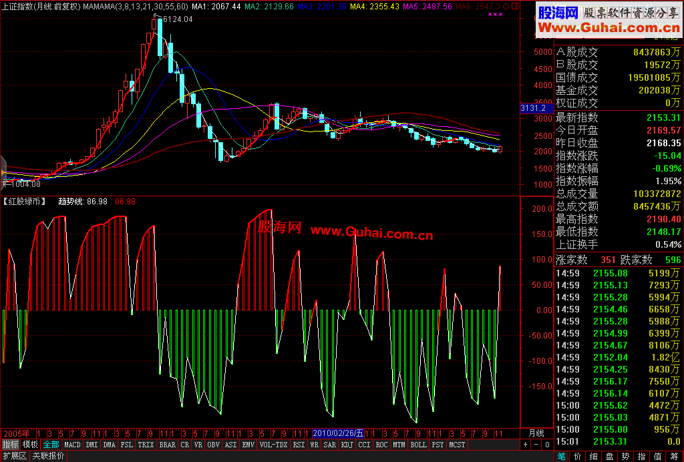Switch to the 值 value tab

(658, 457)
